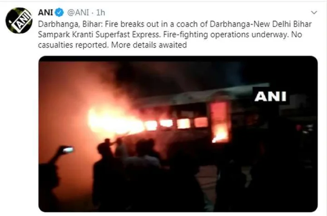This screenshot has width=327, height=216.
Task: Visit the @ANI handle link
Action: click(x=78, y=13)
